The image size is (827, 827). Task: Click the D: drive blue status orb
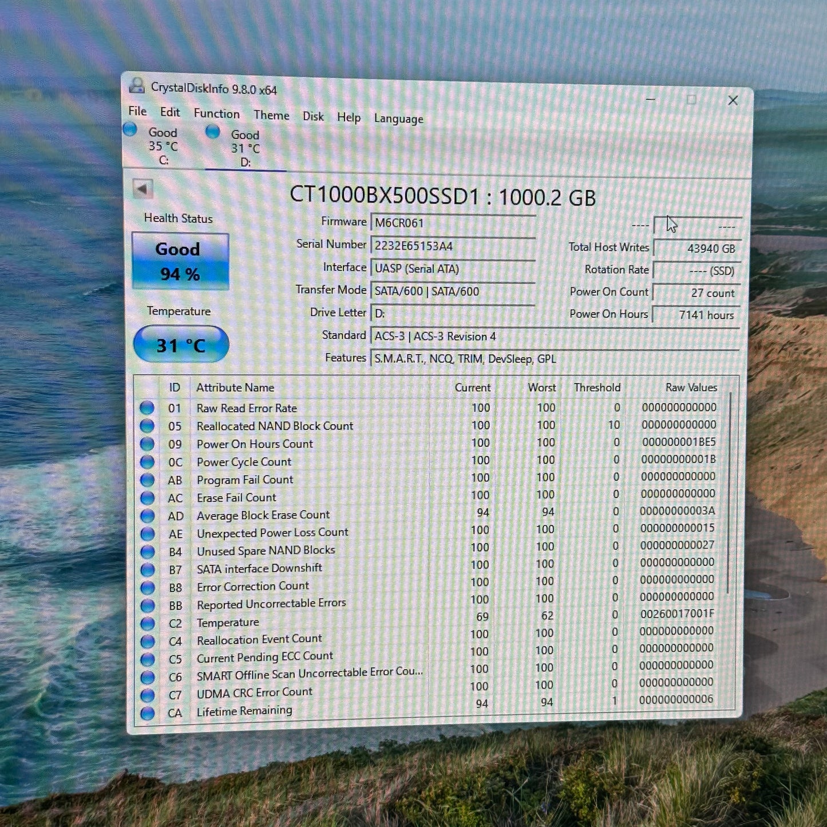coord(212,132)
